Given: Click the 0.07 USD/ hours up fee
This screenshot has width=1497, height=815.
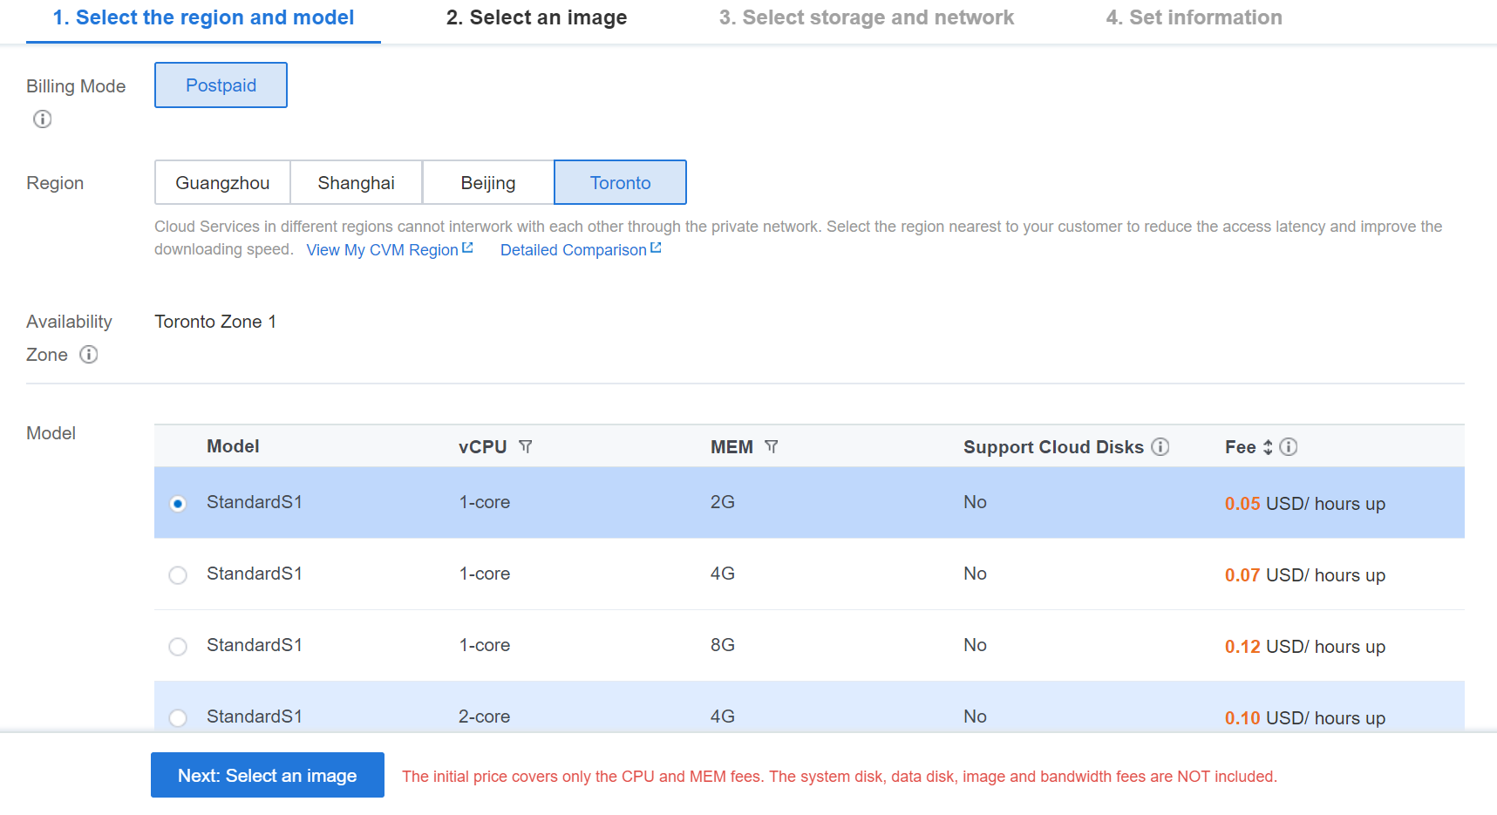Looking at the screenshot, I should [1305, 575].
